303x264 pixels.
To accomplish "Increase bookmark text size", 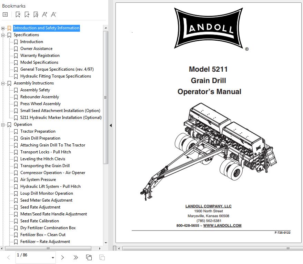I will (44, 14).
